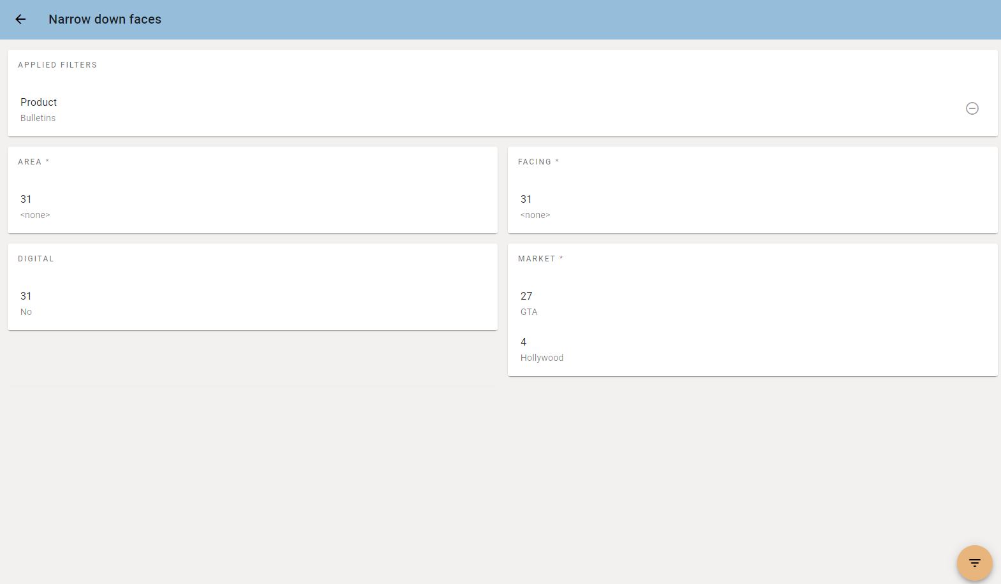Click the 27 count under Market
The image size is (1001, 584).
click(x=526, y=296)
